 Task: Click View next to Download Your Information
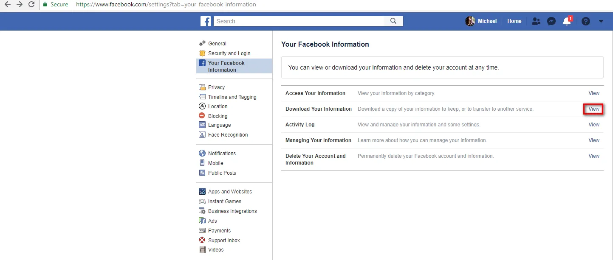click(593, 109)
